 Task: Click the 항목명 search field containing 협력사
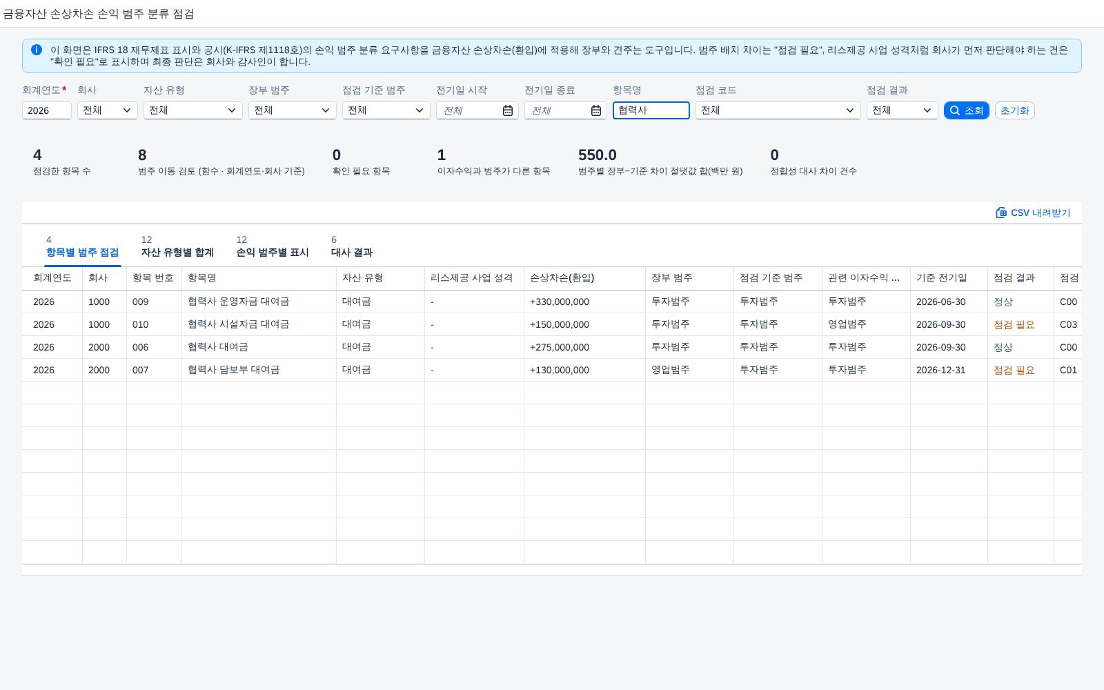point(651,110)
